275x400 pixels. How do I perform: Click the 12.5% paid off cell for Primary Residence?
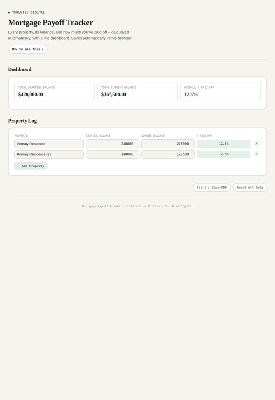click(224, 144)
